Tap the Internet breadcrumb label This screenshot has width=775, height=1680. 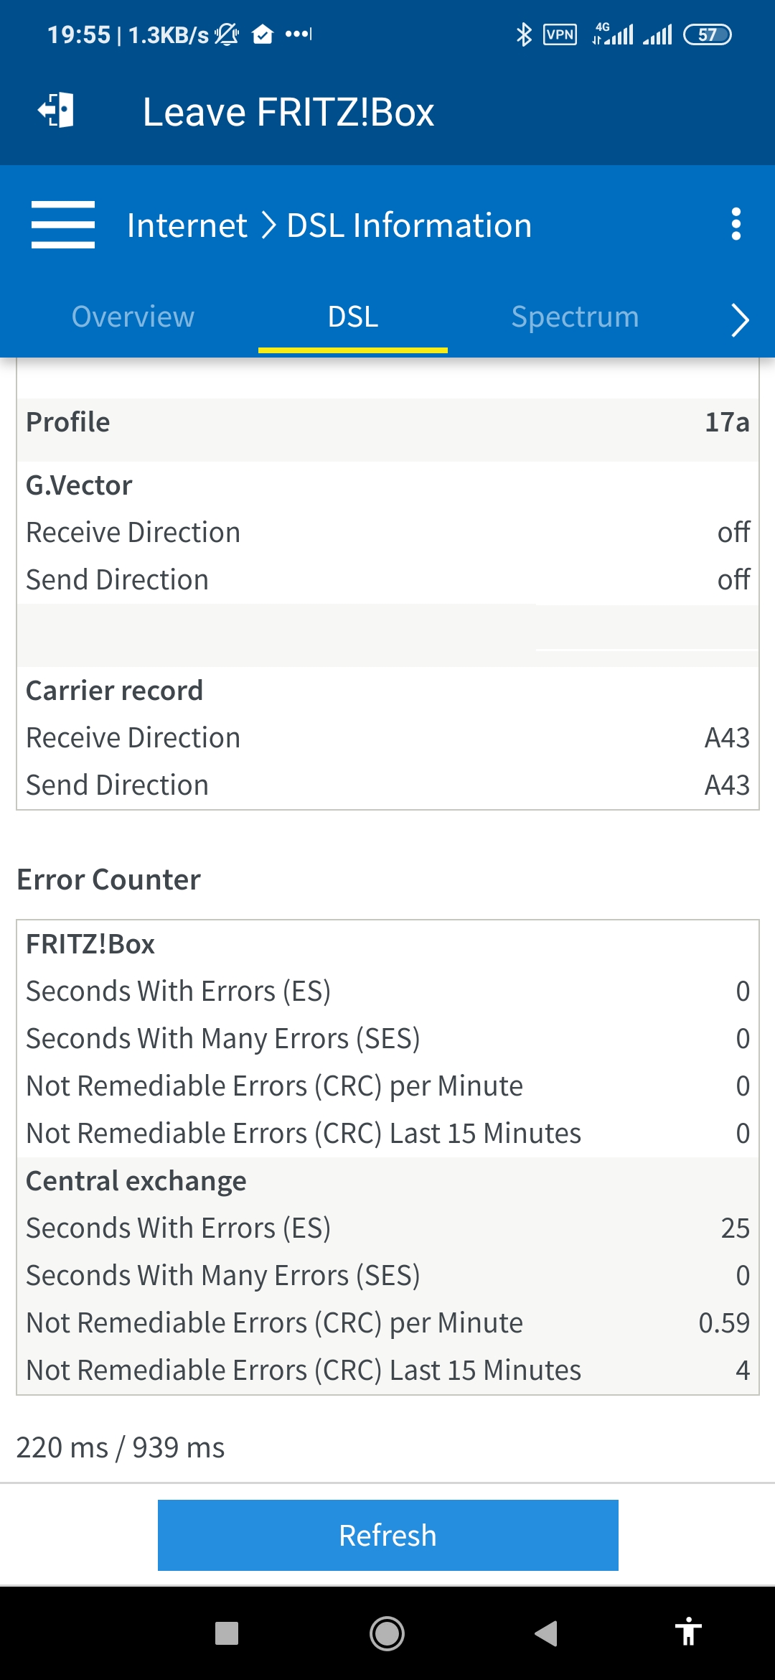(187, 225)
